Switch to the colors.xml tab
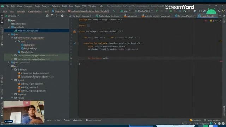 pyautogui.click(x=131, y=16)
